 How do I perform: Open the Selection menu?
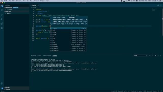tap(19, 1)
